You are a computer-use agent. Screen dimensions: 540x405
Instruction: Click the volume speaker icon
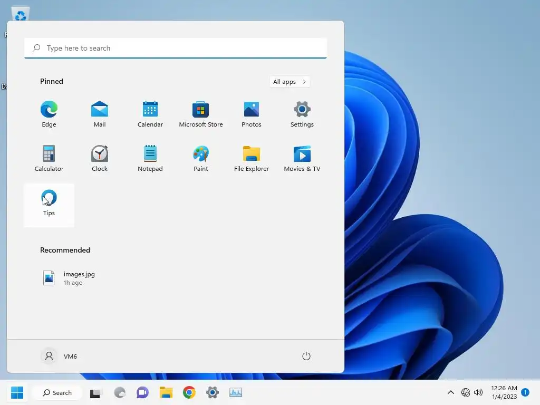tap(478, 392)
